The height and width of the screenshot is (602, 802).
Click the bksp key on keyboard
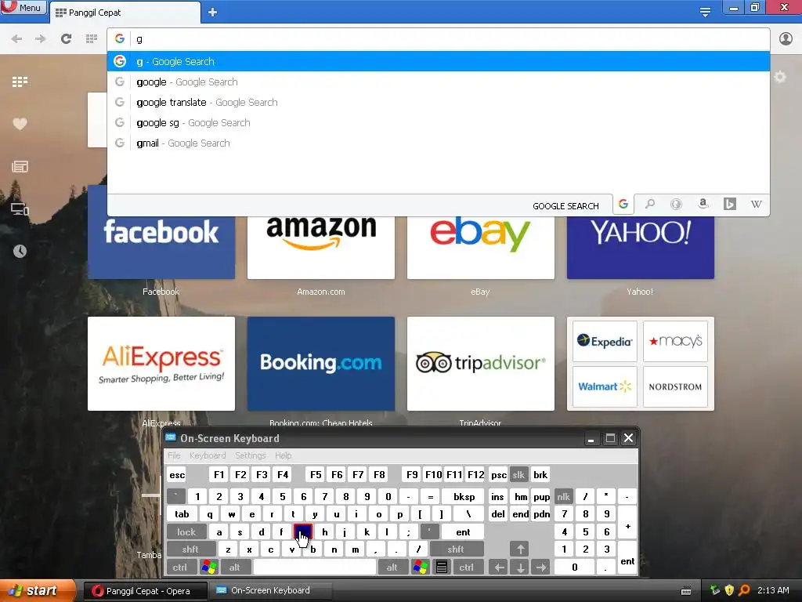(464, 496)
